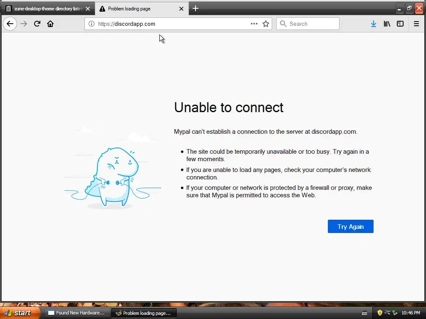The width and height of the screenshot is (426, 319).
Task: Click the tab warning triangle icon
Action: pos(102,9)
